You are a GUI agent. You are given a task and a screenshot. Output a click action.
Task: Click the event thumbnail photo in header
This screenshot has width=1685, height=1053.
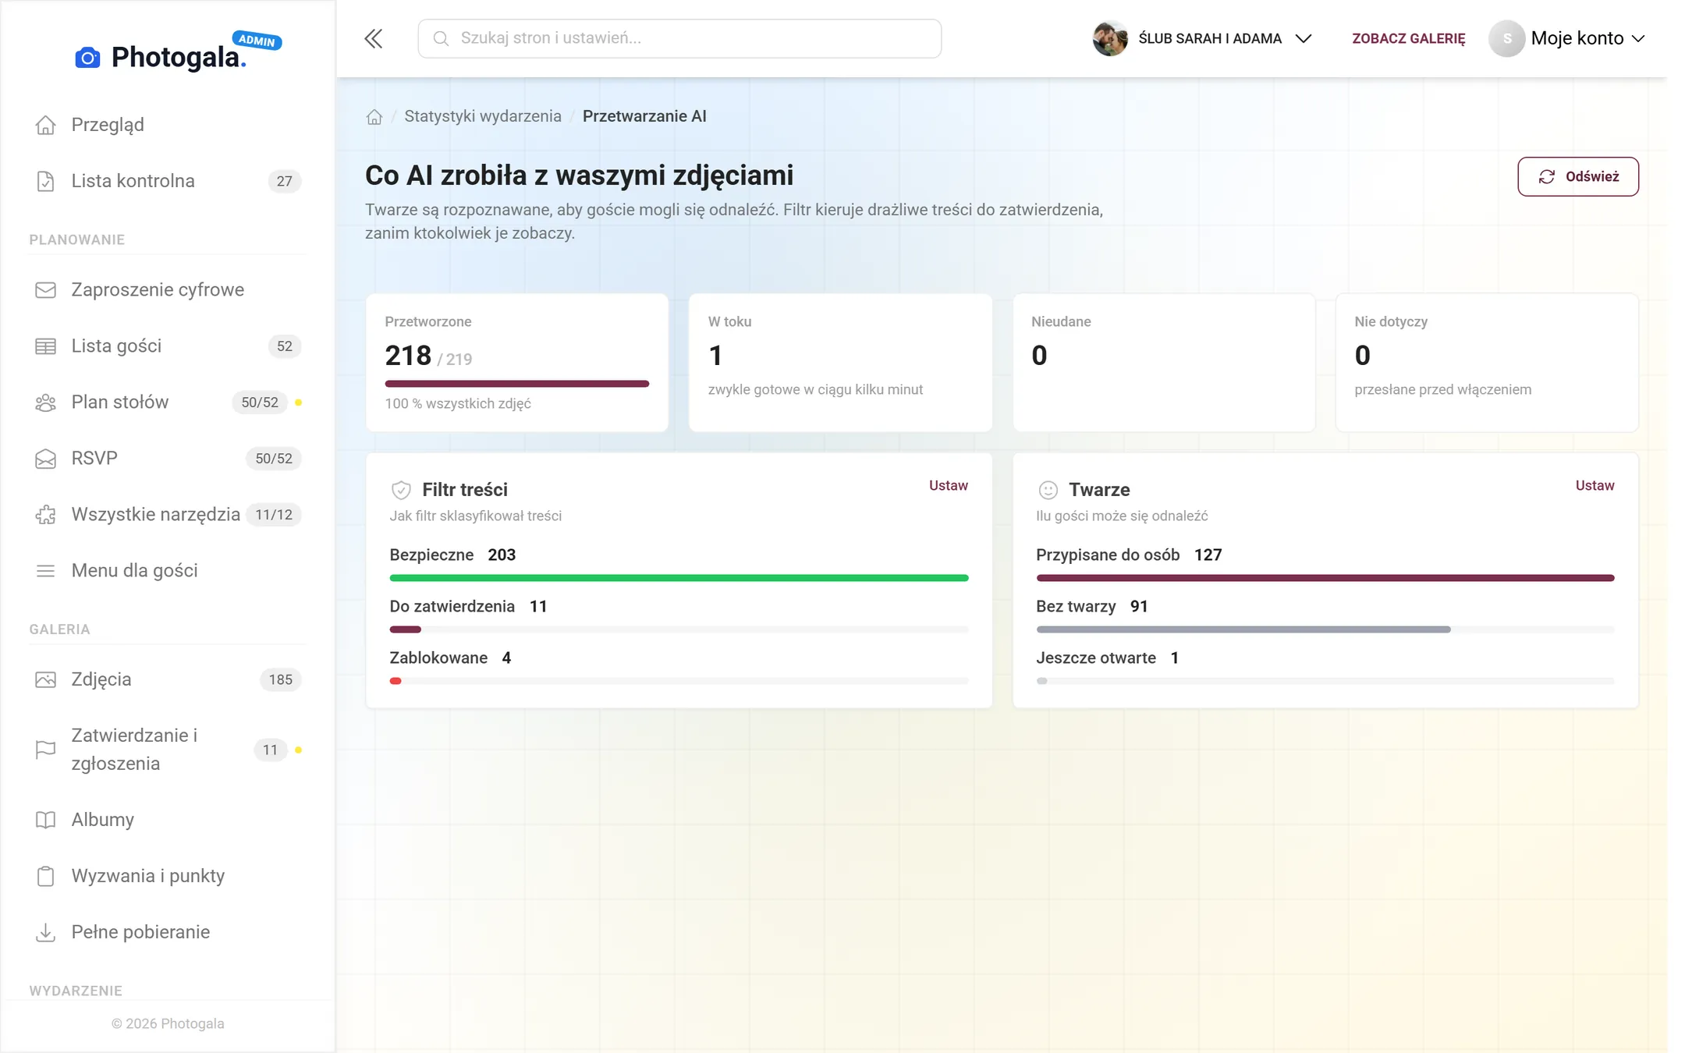coord(1110,39)
